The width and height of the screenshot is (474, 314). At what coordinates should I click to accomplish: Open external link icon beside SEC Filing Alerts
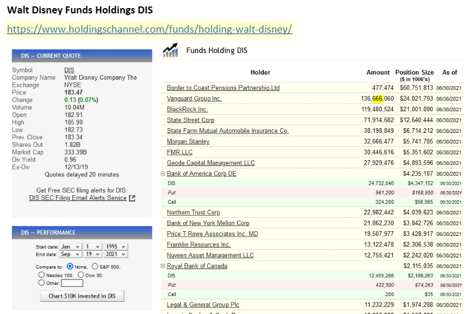click(x=132, y=198)
